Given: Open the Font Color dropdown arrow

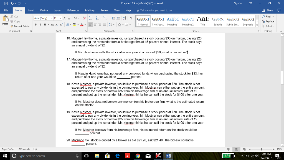Looking at the screenshot, I should (85, 25).
